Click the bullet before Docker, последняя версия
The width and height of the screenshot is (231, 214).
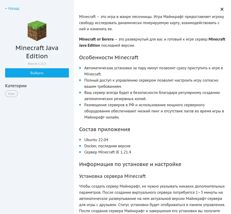(x=80, y=146)
